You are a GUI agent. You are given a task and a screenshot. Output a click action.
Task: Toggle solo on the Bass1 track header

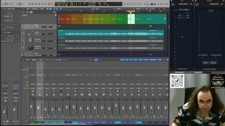[x=38, y=34]
